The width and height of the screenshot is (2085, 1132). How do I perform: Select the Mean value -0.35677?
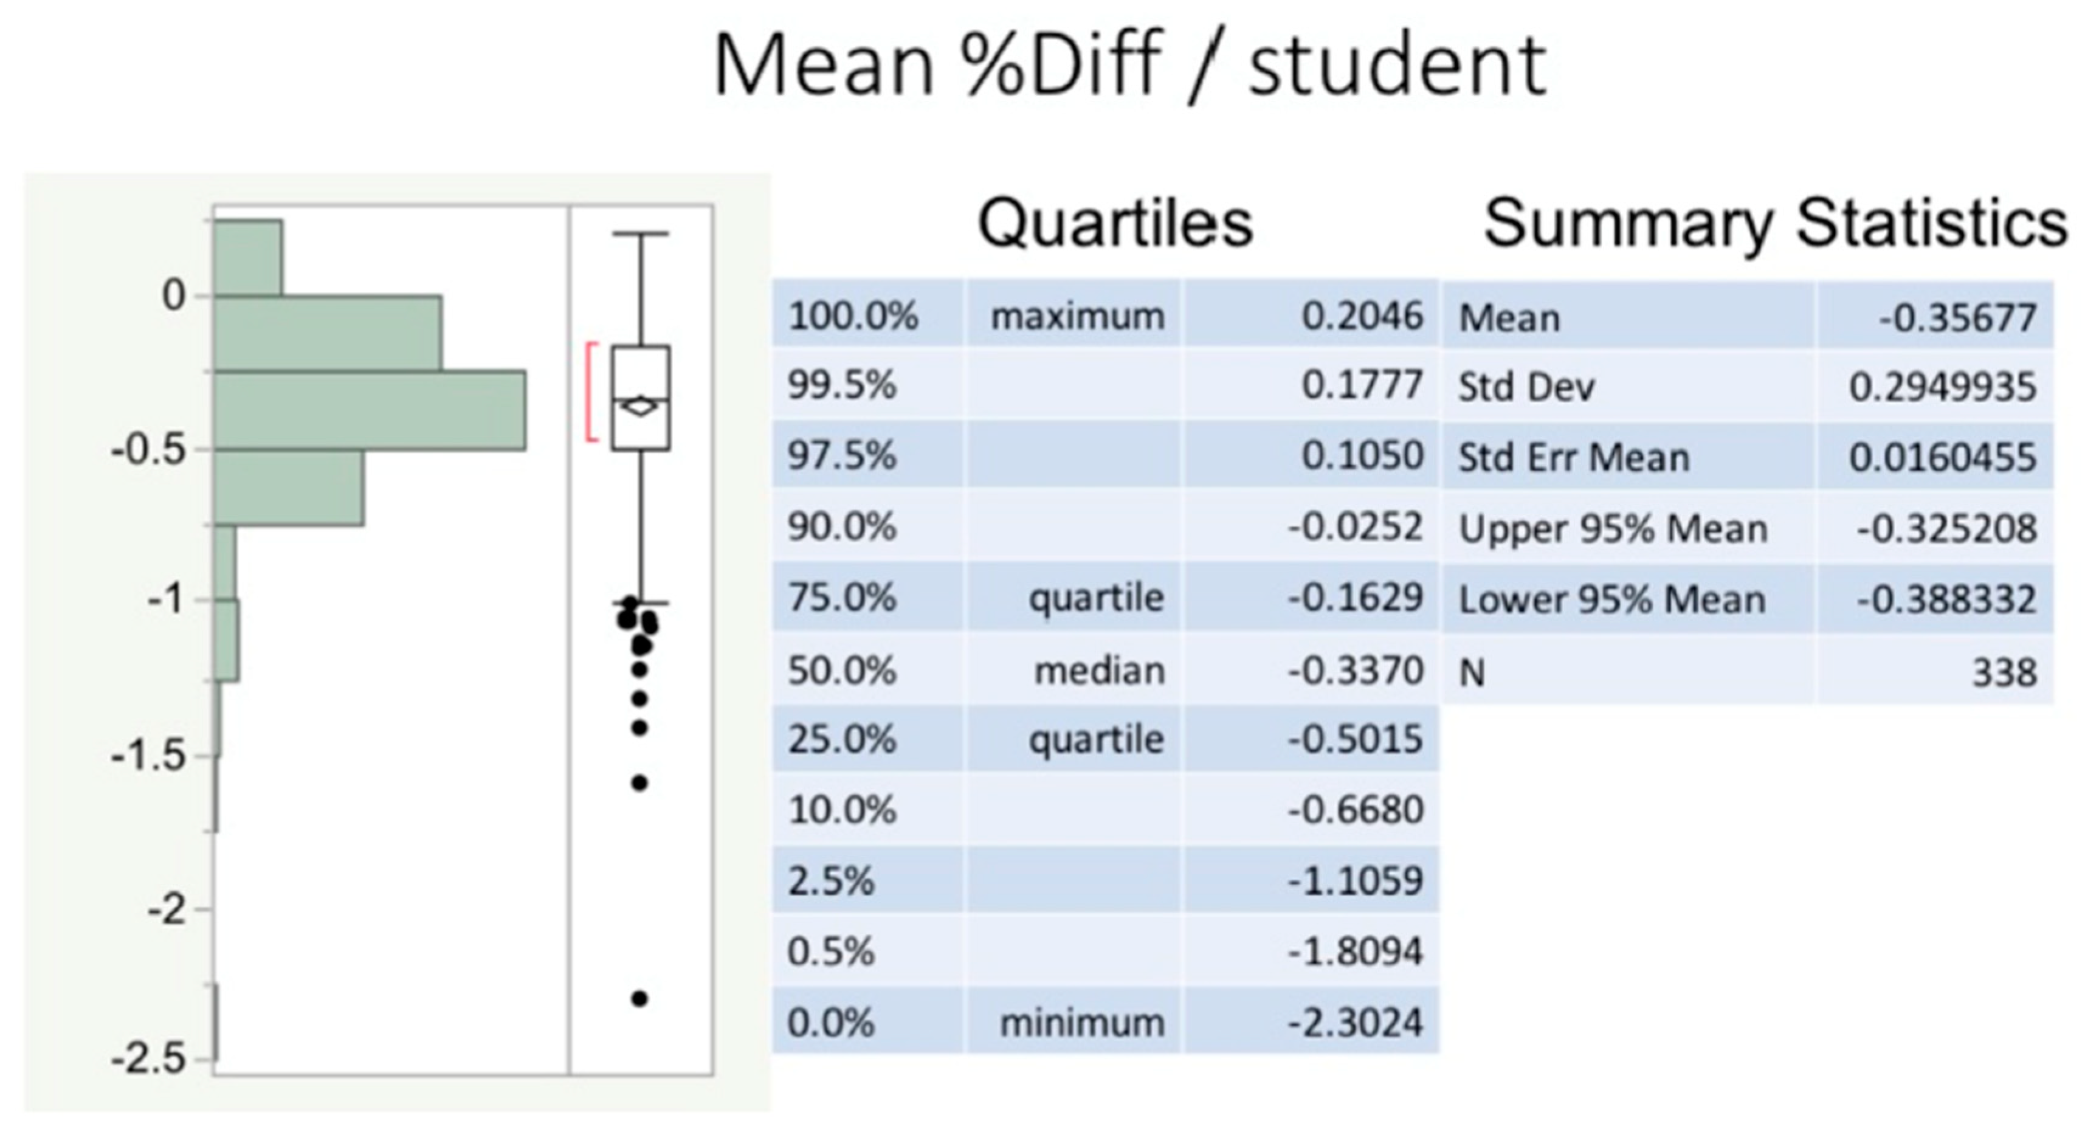click(1957, 317)
